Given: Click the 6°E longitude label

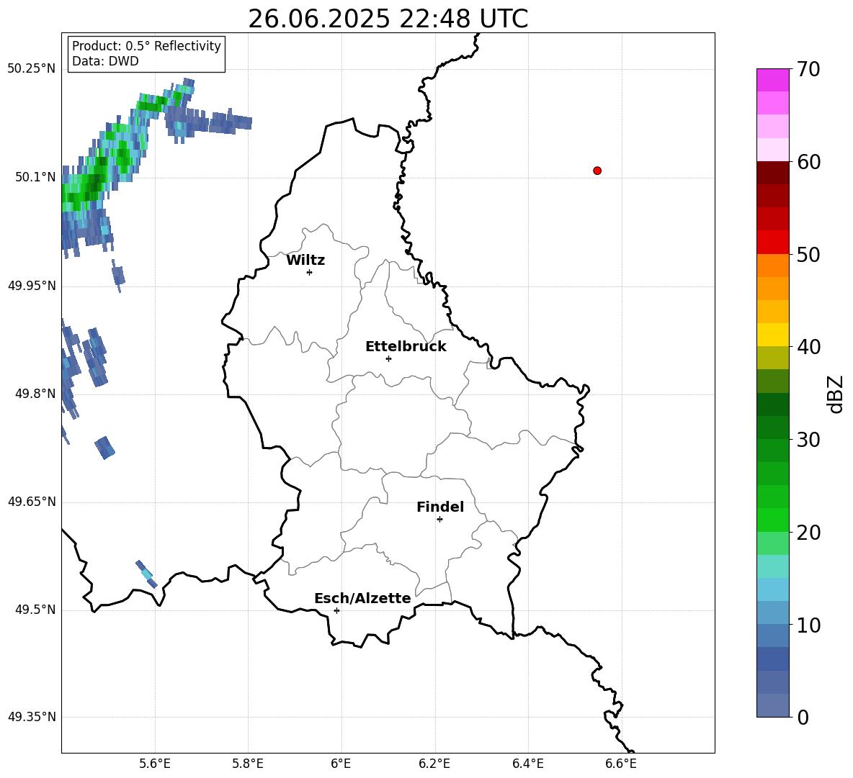Looking at the screenshot, I should pos(341,764).
